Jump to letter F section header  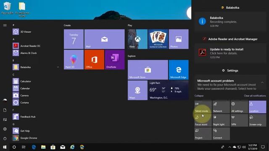click(x=13, y=110)
